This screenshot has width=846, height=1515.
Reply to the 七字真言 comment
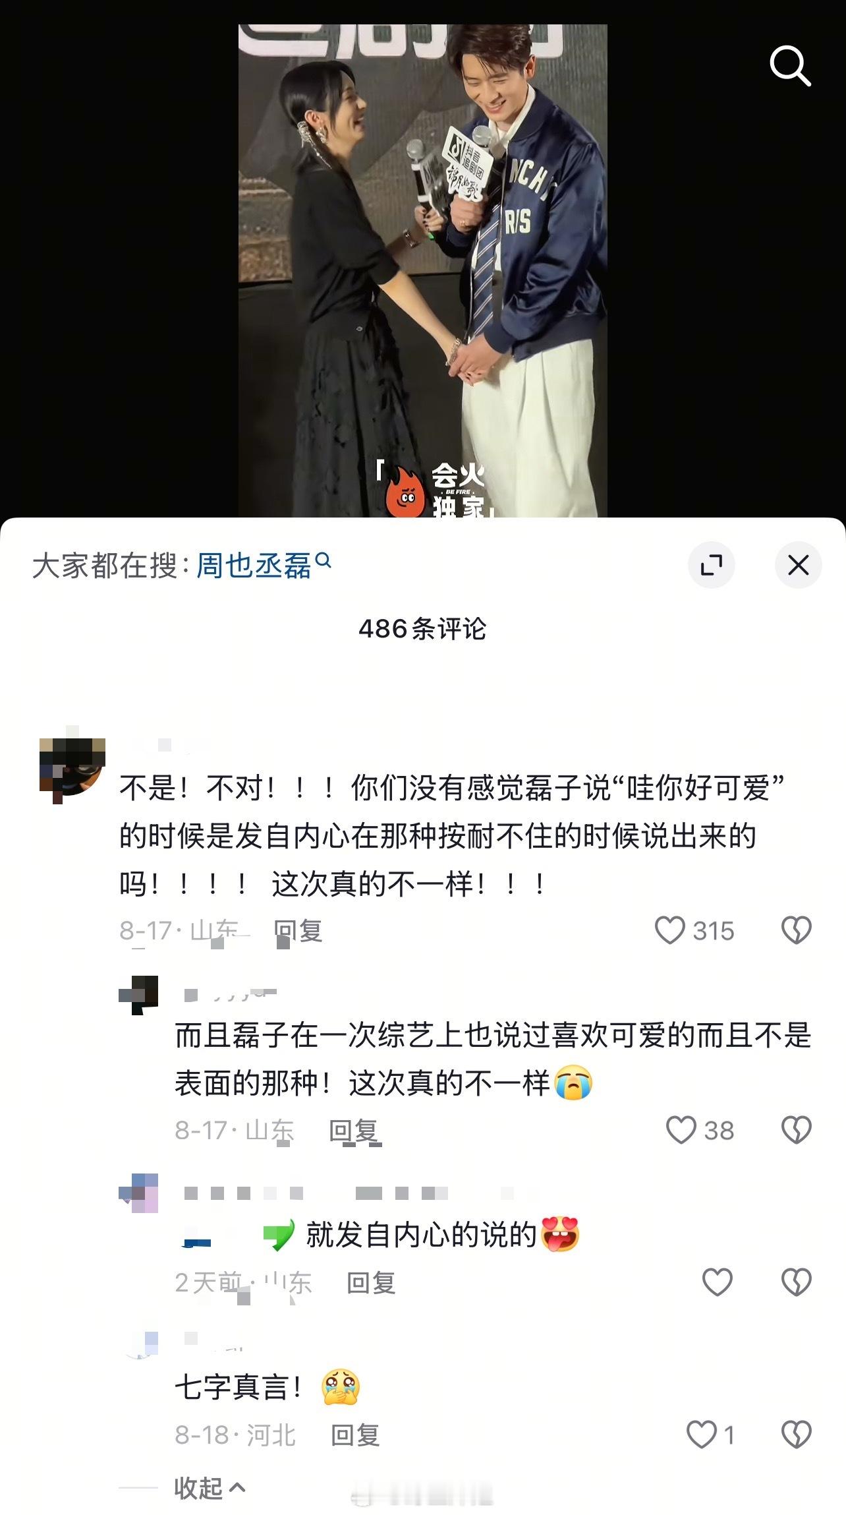tap(355, 1435)
